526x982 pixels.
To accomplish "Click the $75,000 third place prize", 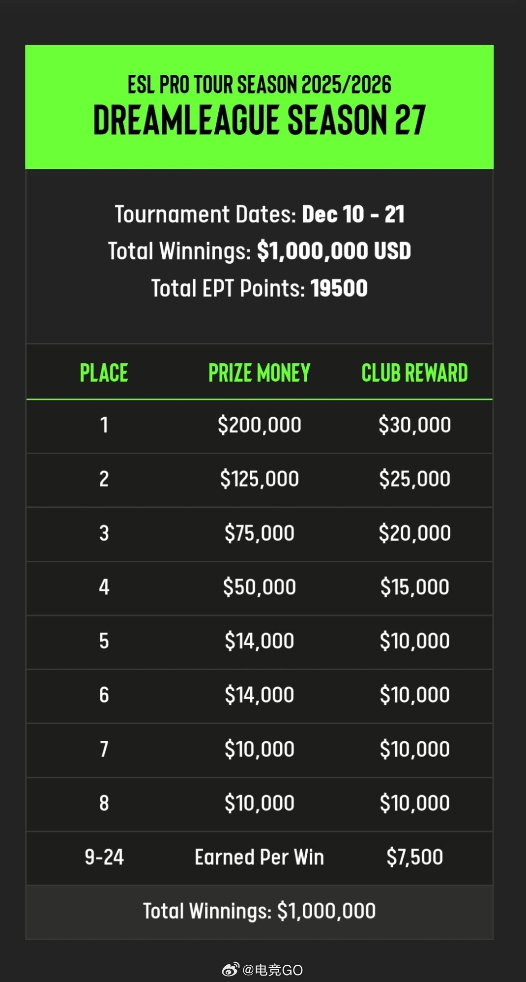I will pos(260,533).
